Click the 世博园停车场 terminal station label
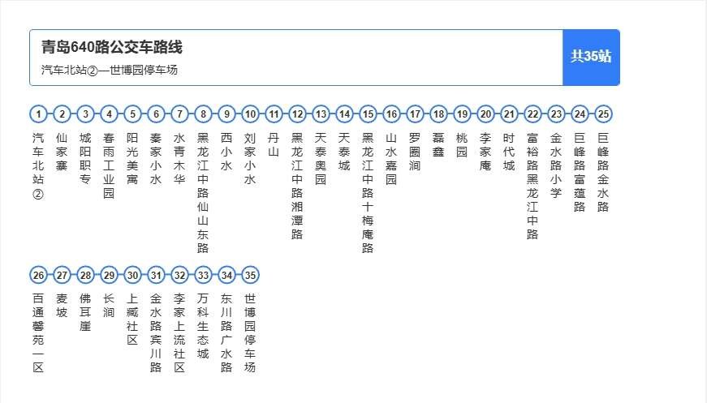Image resolution: width=707 pixels, height=403 pixels. [x=250, y=333]
